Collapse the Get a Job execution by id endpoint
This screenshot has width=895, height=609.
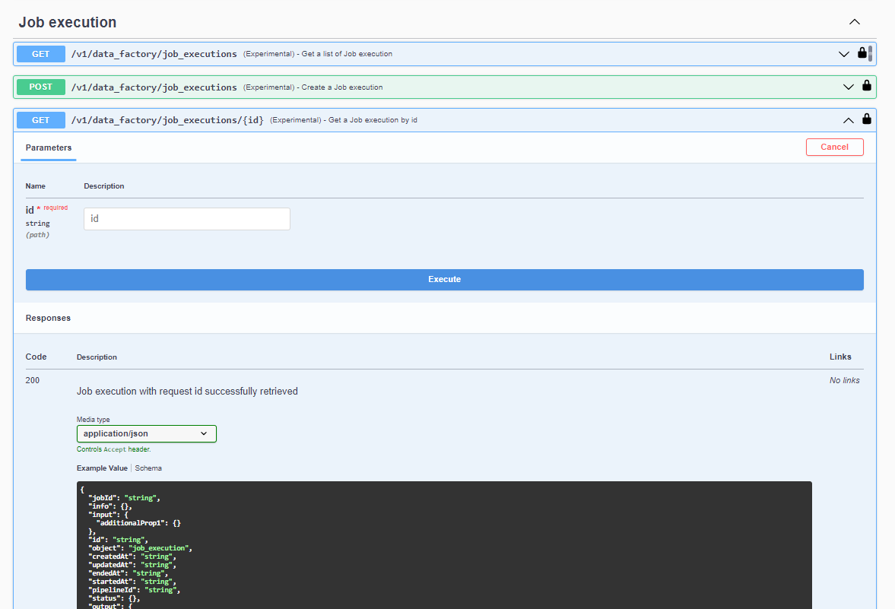848,120
